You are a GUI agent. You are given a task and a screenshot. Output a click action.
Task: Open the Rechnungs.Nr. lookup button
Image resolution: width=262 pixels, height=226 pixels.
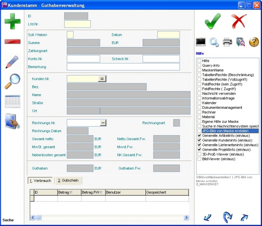(x=103, y=123)
